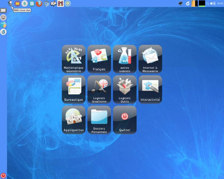Screen dimensions: 224x179
Task: Click the orange and black monitor graph
Action: click(x=195, y=3)
